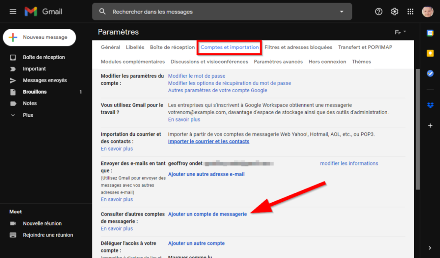Switch to the Général settings tab
440x258 pixels.
click(110, 47)
